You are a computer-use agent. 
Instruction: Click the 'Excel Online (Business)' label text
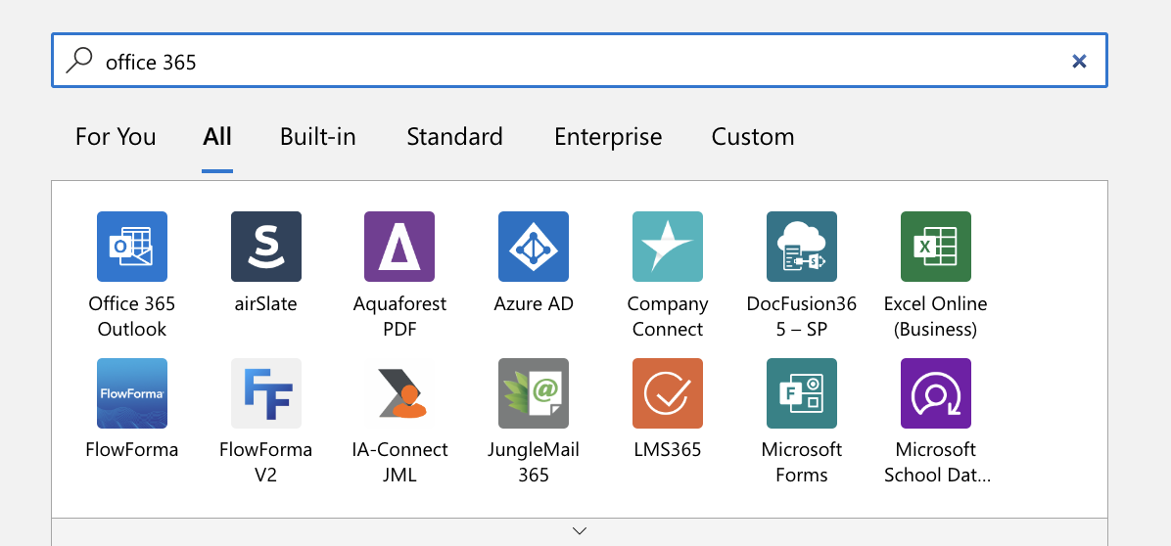(936, 316)
